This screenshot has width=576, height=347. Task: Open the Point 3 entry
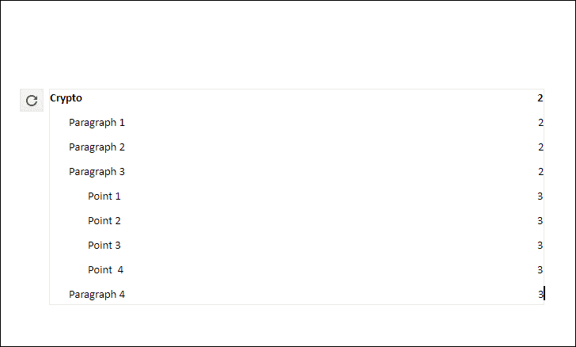coord(104,246)
